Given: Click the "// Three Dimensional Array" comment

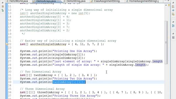Looking at the screenshot, I should [42, 89].
